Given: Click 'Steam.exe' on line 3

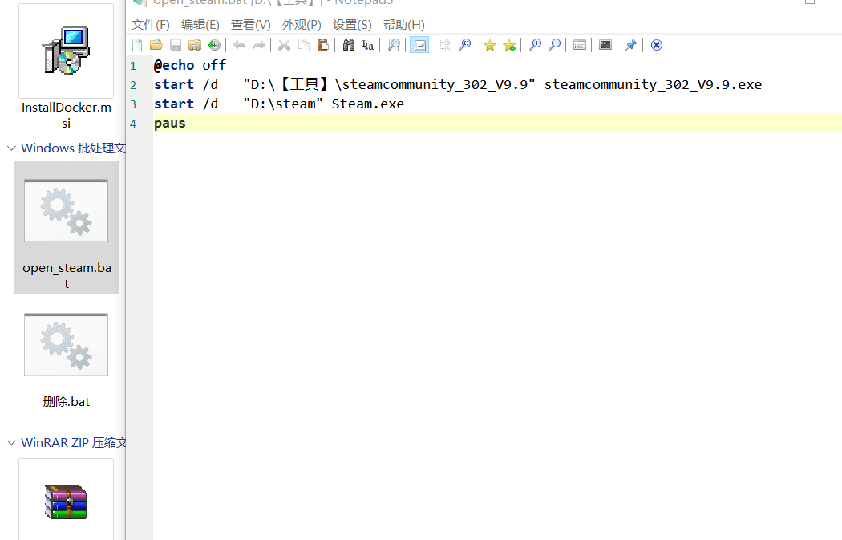Looking at the screenshot, I should pos(368,104).
